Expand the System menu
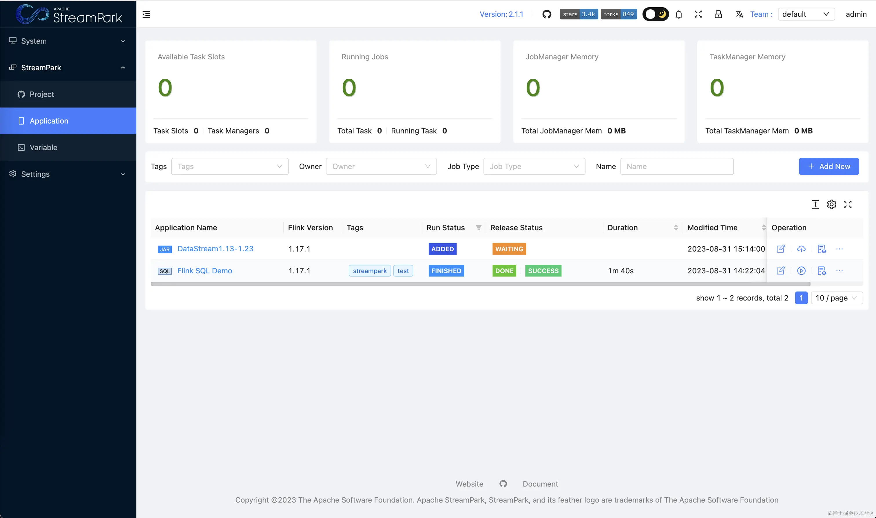Screen dimensions: 876x518 tap(68, 41)
